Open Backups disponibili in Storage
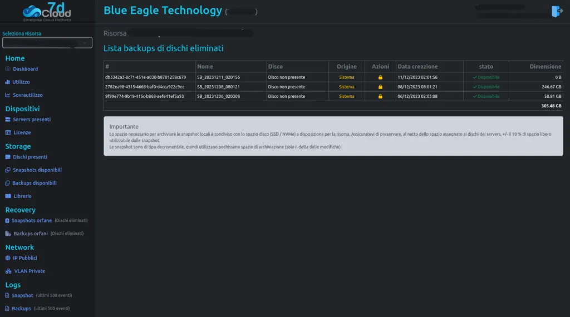This screenshot has width=570, height=317. pyautogui.click(x=34, y=183)
